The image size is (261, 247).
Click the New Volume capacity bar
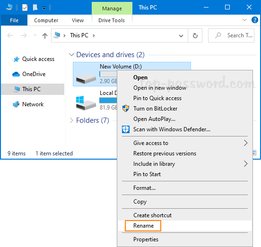coord(108,74)
